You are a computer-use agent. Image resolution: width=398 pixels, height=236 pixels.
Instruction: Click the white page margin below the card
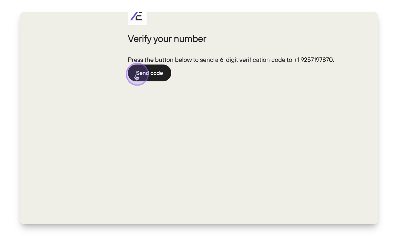pos(199,231)
